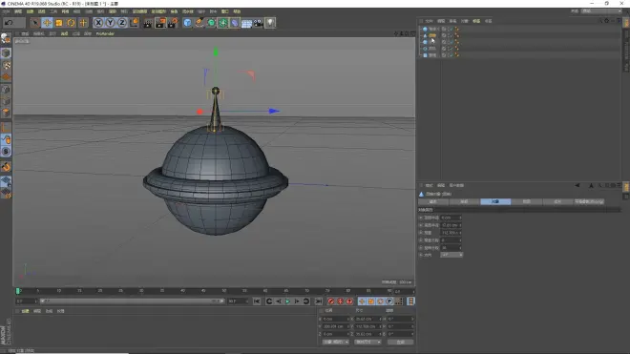Click Render to Picture Viewer icon
This screenshot has height=354, width=630.
point(160,23)
